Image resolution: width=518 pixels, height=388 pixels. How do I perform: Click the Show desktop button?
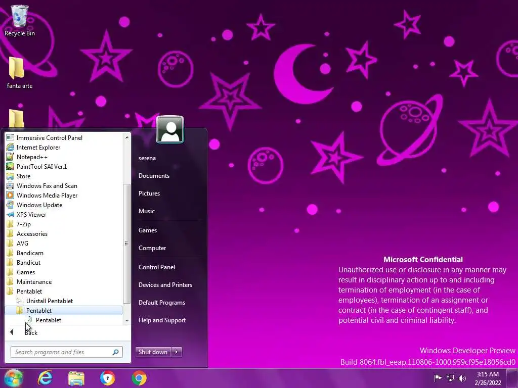[512, 378]
